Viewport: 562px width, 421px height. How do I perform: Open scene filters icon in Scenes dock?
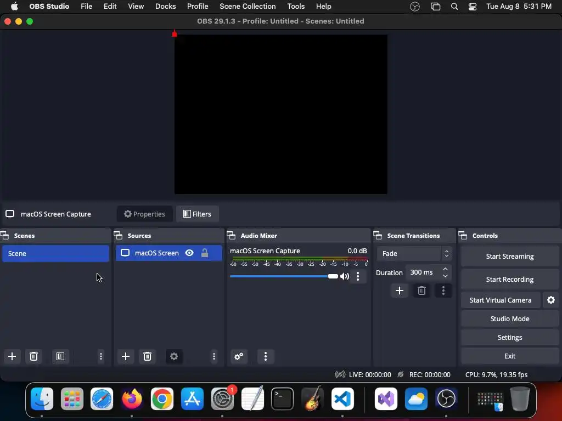coord(60,356)
